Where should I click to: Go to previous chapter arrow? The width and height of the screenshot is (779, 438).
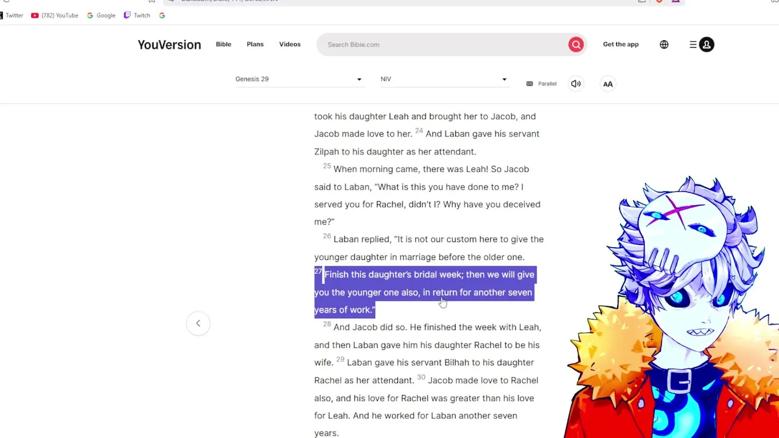[x=198, y=324]
